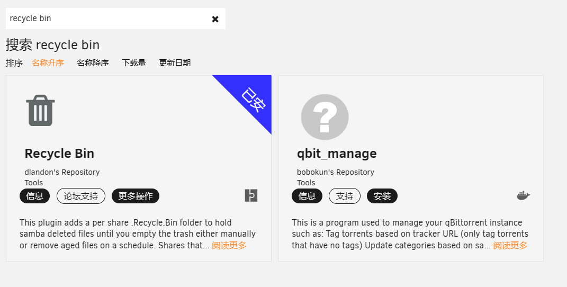Image resolution: width=567 pixels, height=287 pixels.
Task: Open the support (支持) button for qbit_manage
Action: 345,196
